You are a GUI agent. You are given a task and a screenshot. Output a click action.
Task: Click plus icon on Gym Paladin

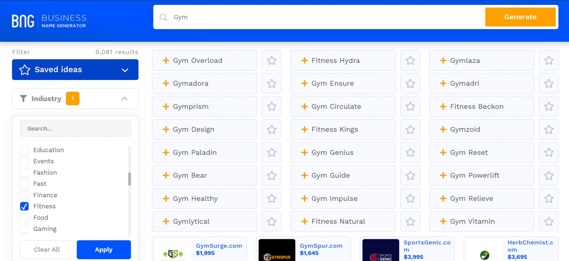[166, 153]
